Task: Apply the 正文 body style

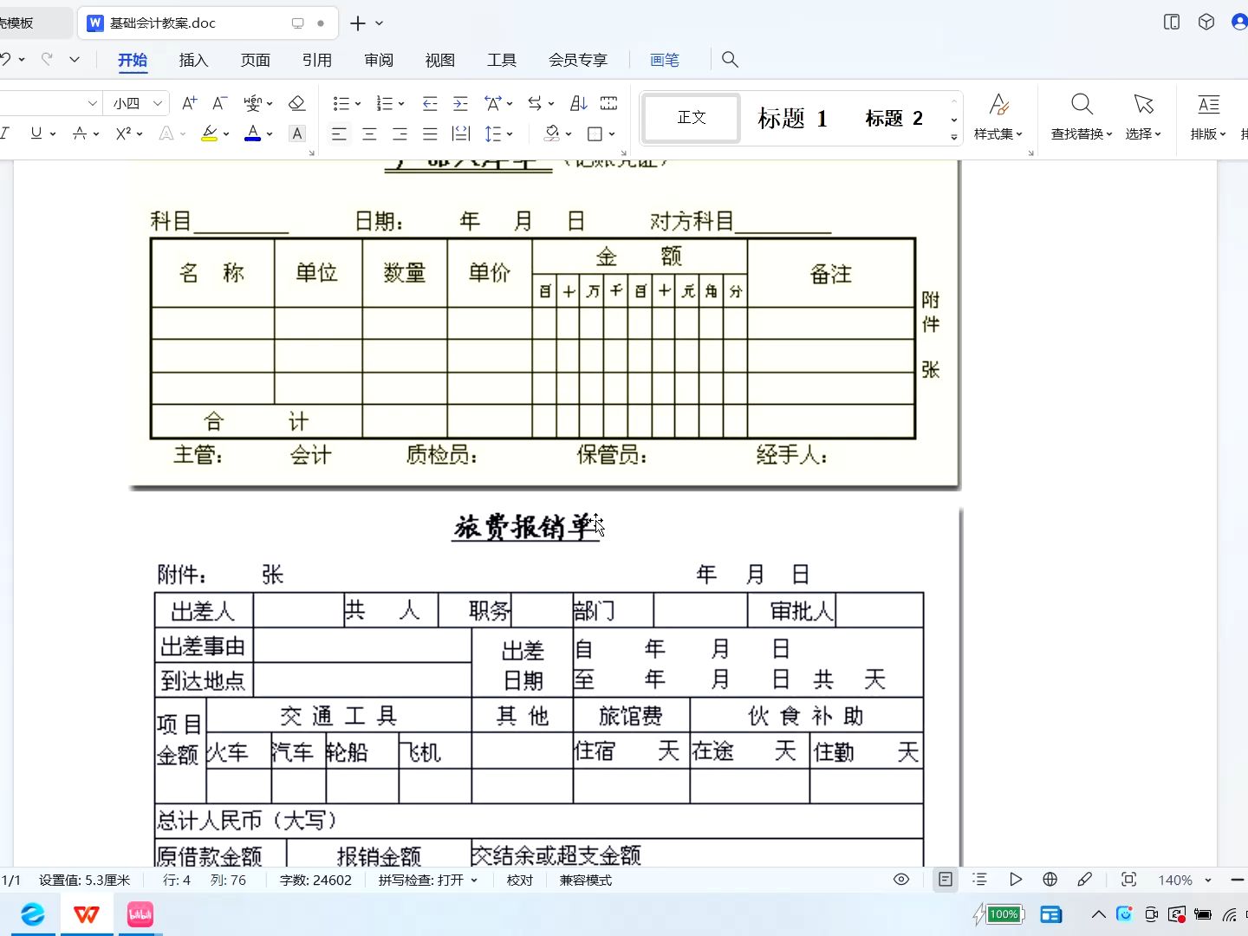Action: 692,118
